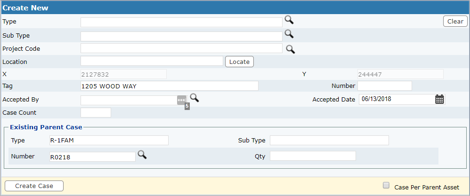Select the Tag field with 1205 WOOD WAY

[170, 86]
